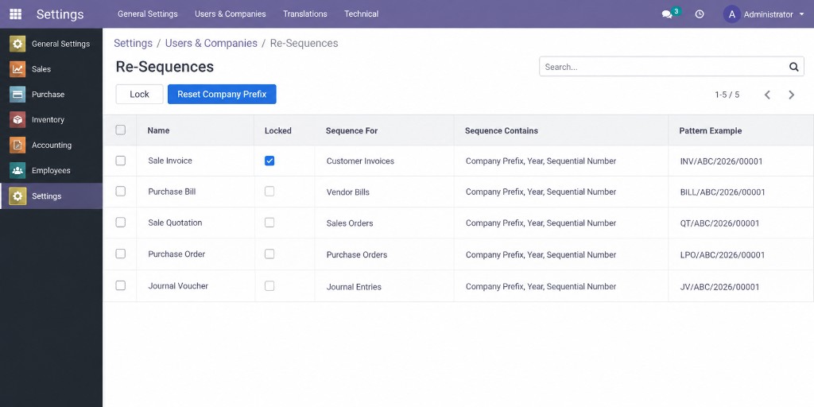814x407 pixels.
Task: Open the Purchase module sidebar icon
Action: click(x=17, y=95)
